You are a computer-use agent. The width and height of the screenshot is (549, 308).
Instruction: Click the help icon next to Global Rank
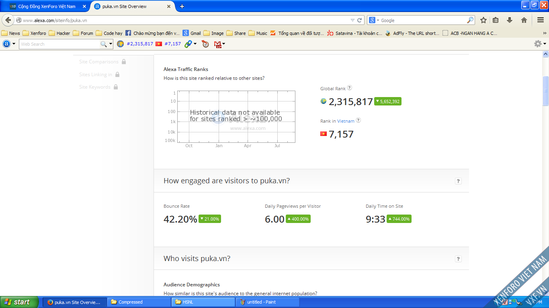tap(350, 88)
